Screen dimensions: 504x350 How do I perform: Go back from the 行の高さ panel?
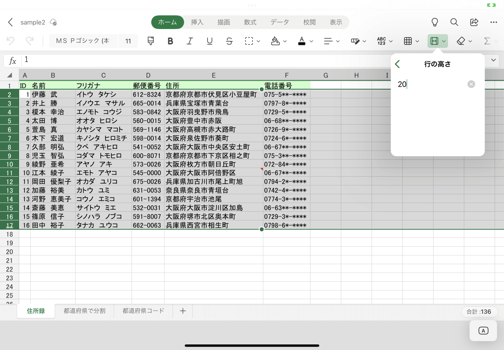pos(397,64)
